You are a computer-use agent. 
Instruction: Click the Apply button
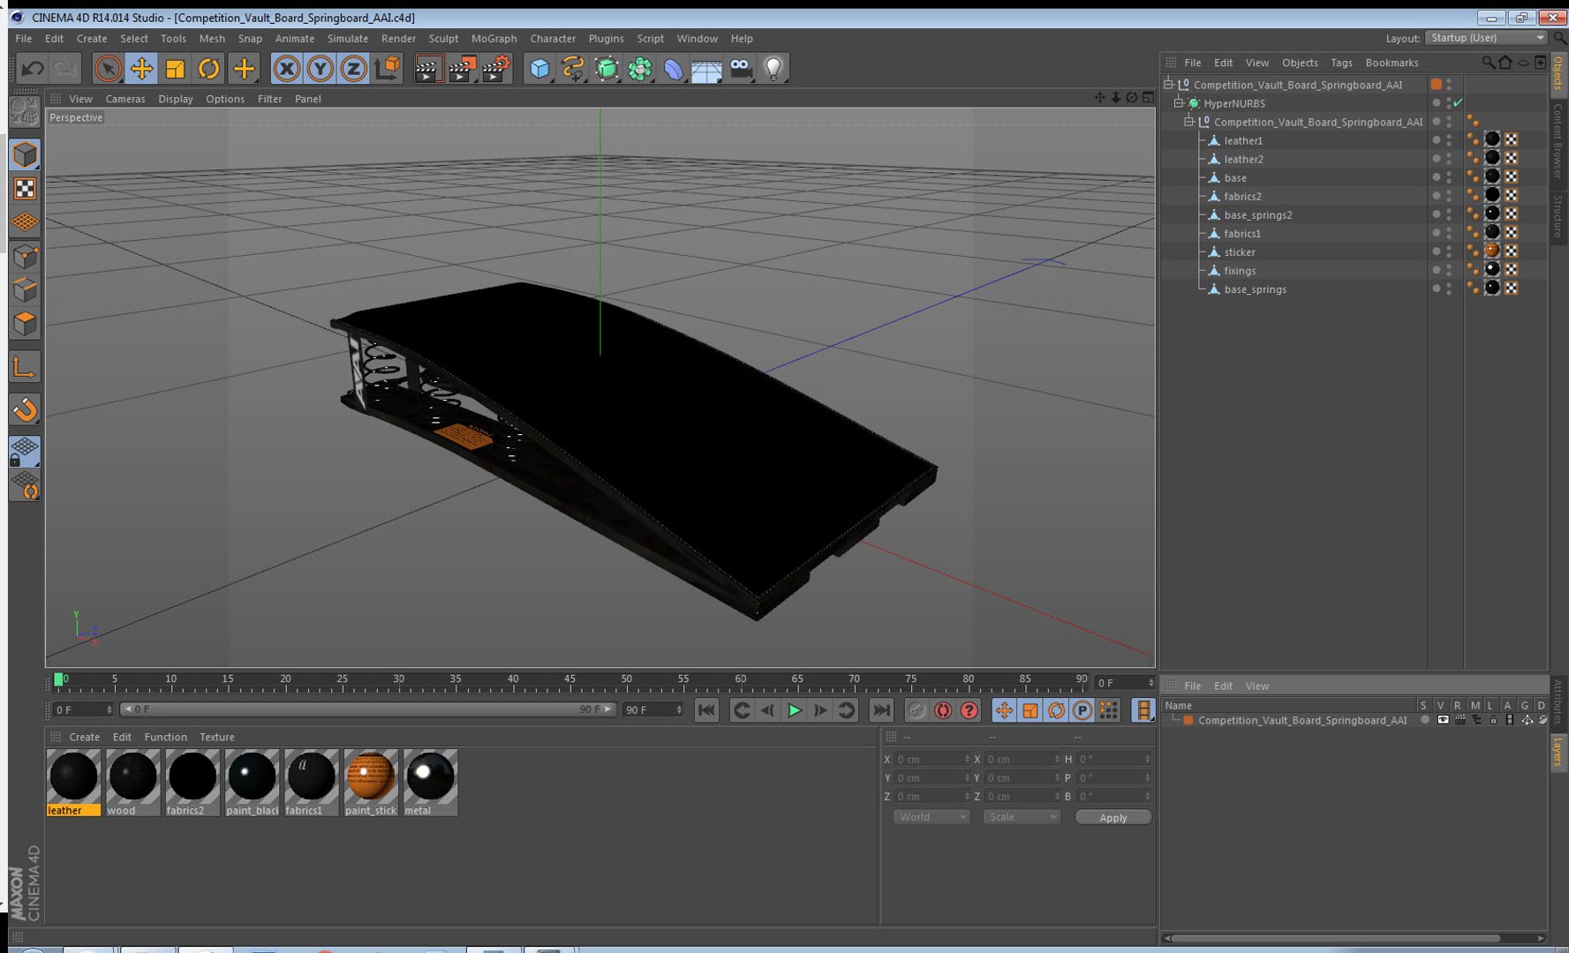[1113, 818]
